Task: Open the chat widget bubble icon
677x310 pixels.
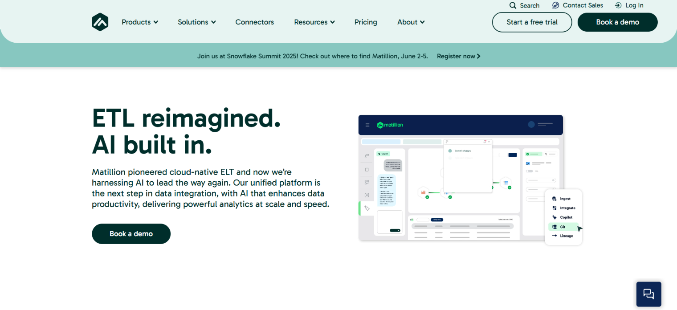Action: point(648,294)
